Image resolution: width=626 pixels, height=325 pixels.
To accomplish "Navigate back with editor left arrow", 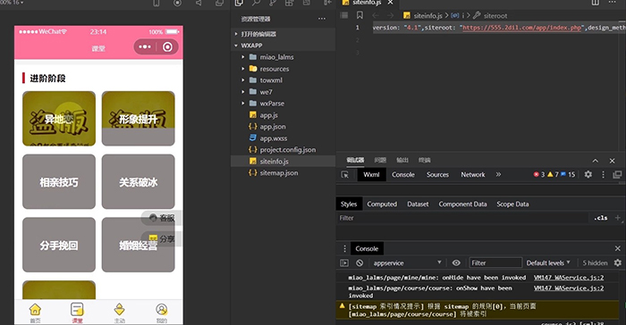I will pos(376,15).
